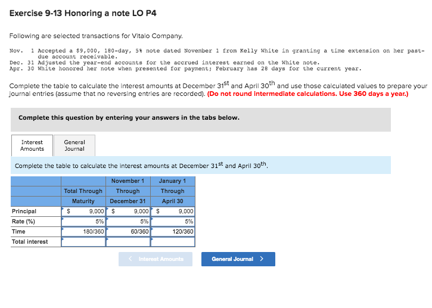Image resolution: width=432 pixels, height=308 pixels.
Task: Click the Exercise 9-13 Honoring a note heading
Action: coord(83,13)
